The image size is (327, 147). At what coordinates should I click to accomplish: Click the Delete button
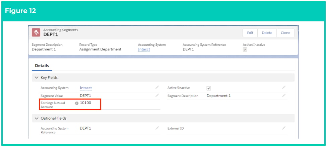267,33
